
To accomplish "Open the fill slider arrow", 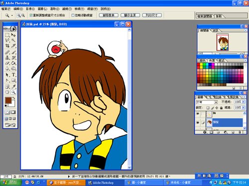I will (244, 108).
